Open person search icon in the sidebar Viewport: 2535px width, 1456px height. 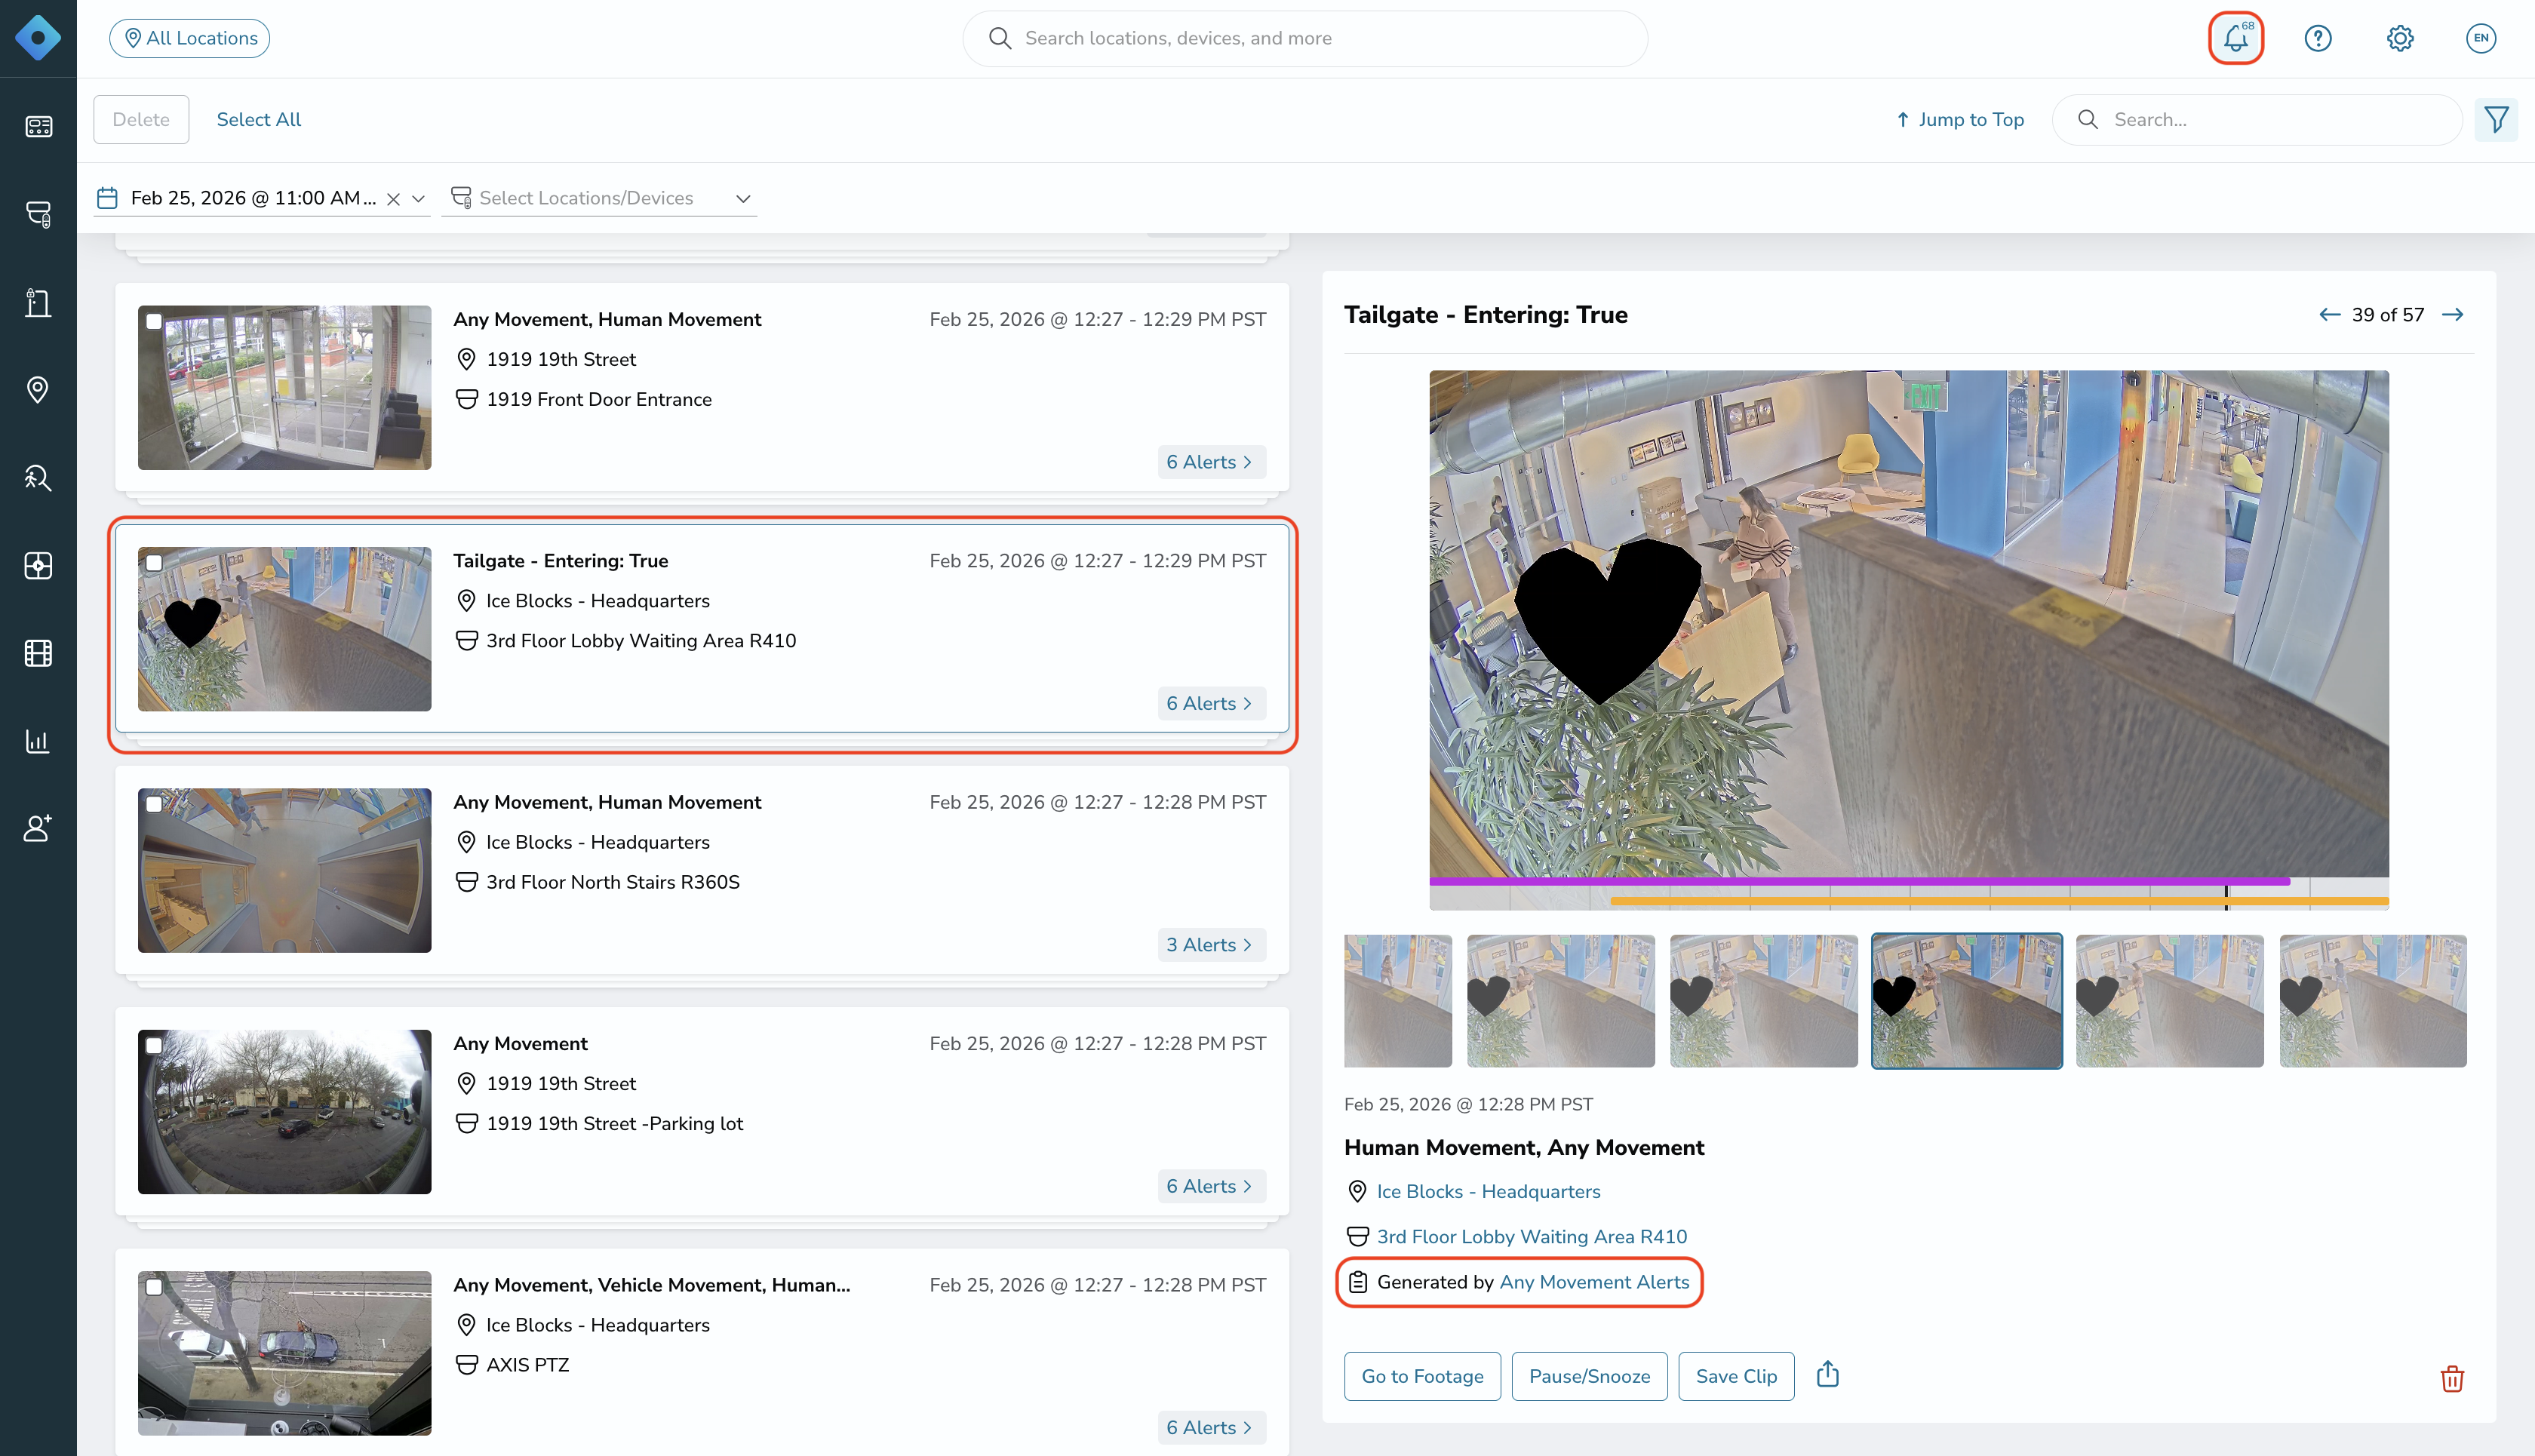(x=38, y=477)
